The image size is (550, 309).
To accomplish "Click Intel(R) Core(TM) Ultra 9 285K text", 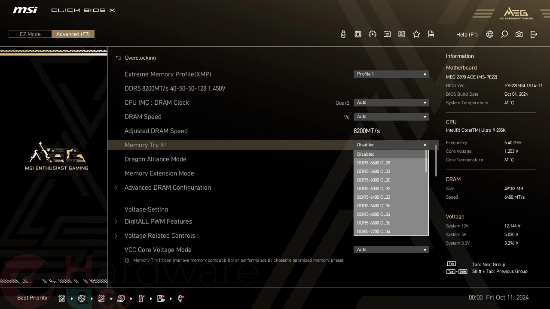I will coord(476,130).
